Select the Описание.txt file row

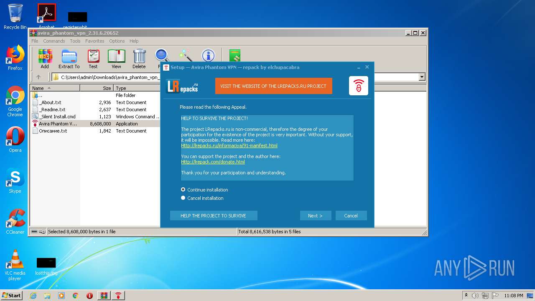pyautogui.click(x=95, y=131)
